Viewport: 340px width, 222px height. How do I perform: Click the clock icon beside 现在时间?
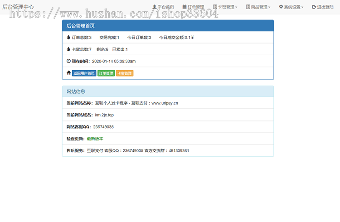(x=68, y=61)
